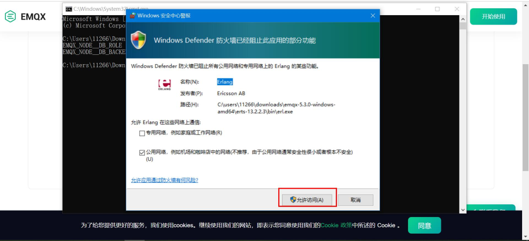The width and height of the screenshot is (529, 241).
Task: Click the Windows Defender shield icon
Action: point(138,40)
